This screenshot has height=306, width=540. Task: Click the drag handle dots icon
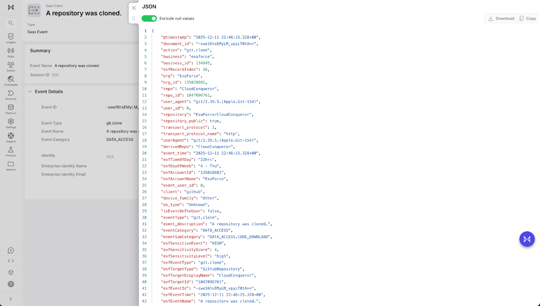click(x=134, y=19)
